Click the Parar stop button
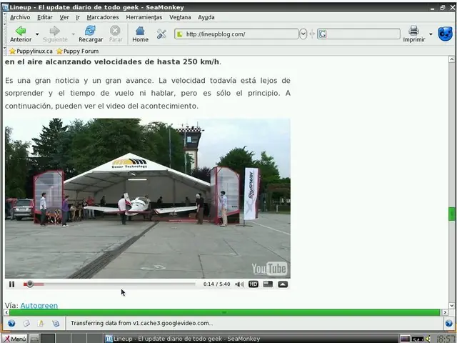 pos(116,34)
